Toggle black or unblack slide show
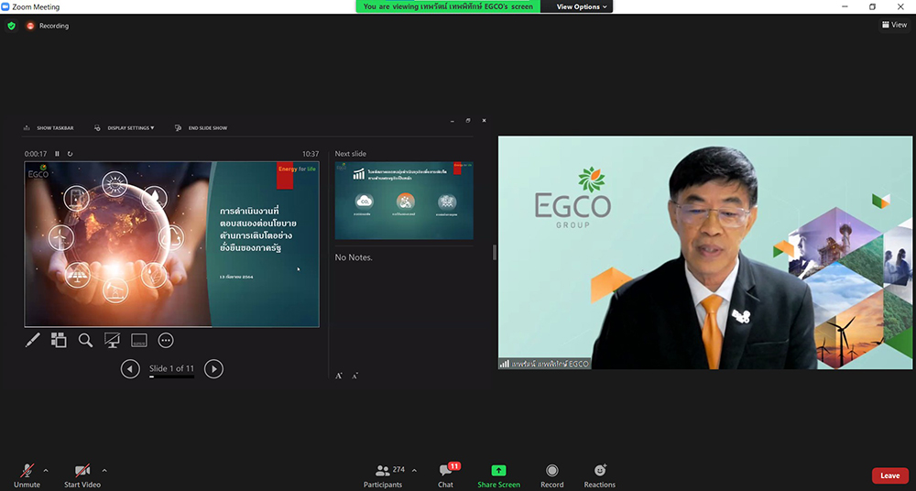This screenshot has width=916, height=491. tap(112, 340)
